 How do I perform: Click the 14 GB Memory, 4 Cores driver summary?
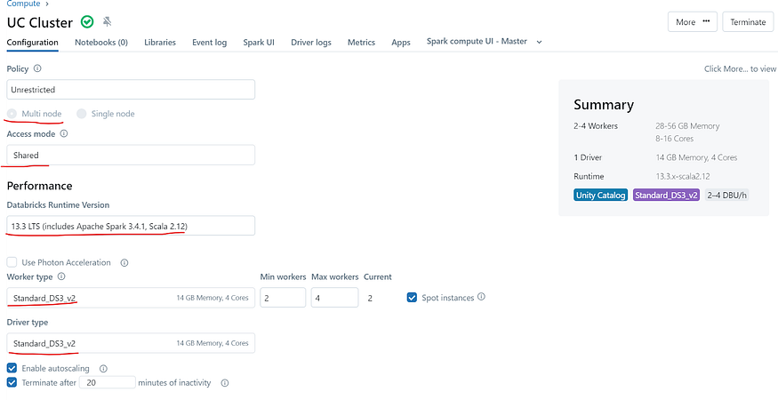click(696, 157)
